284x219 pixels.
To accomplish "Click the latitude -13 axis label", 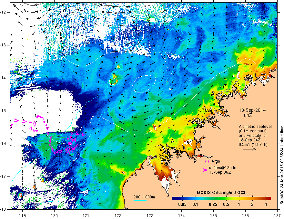I will [x=3, y=45].
